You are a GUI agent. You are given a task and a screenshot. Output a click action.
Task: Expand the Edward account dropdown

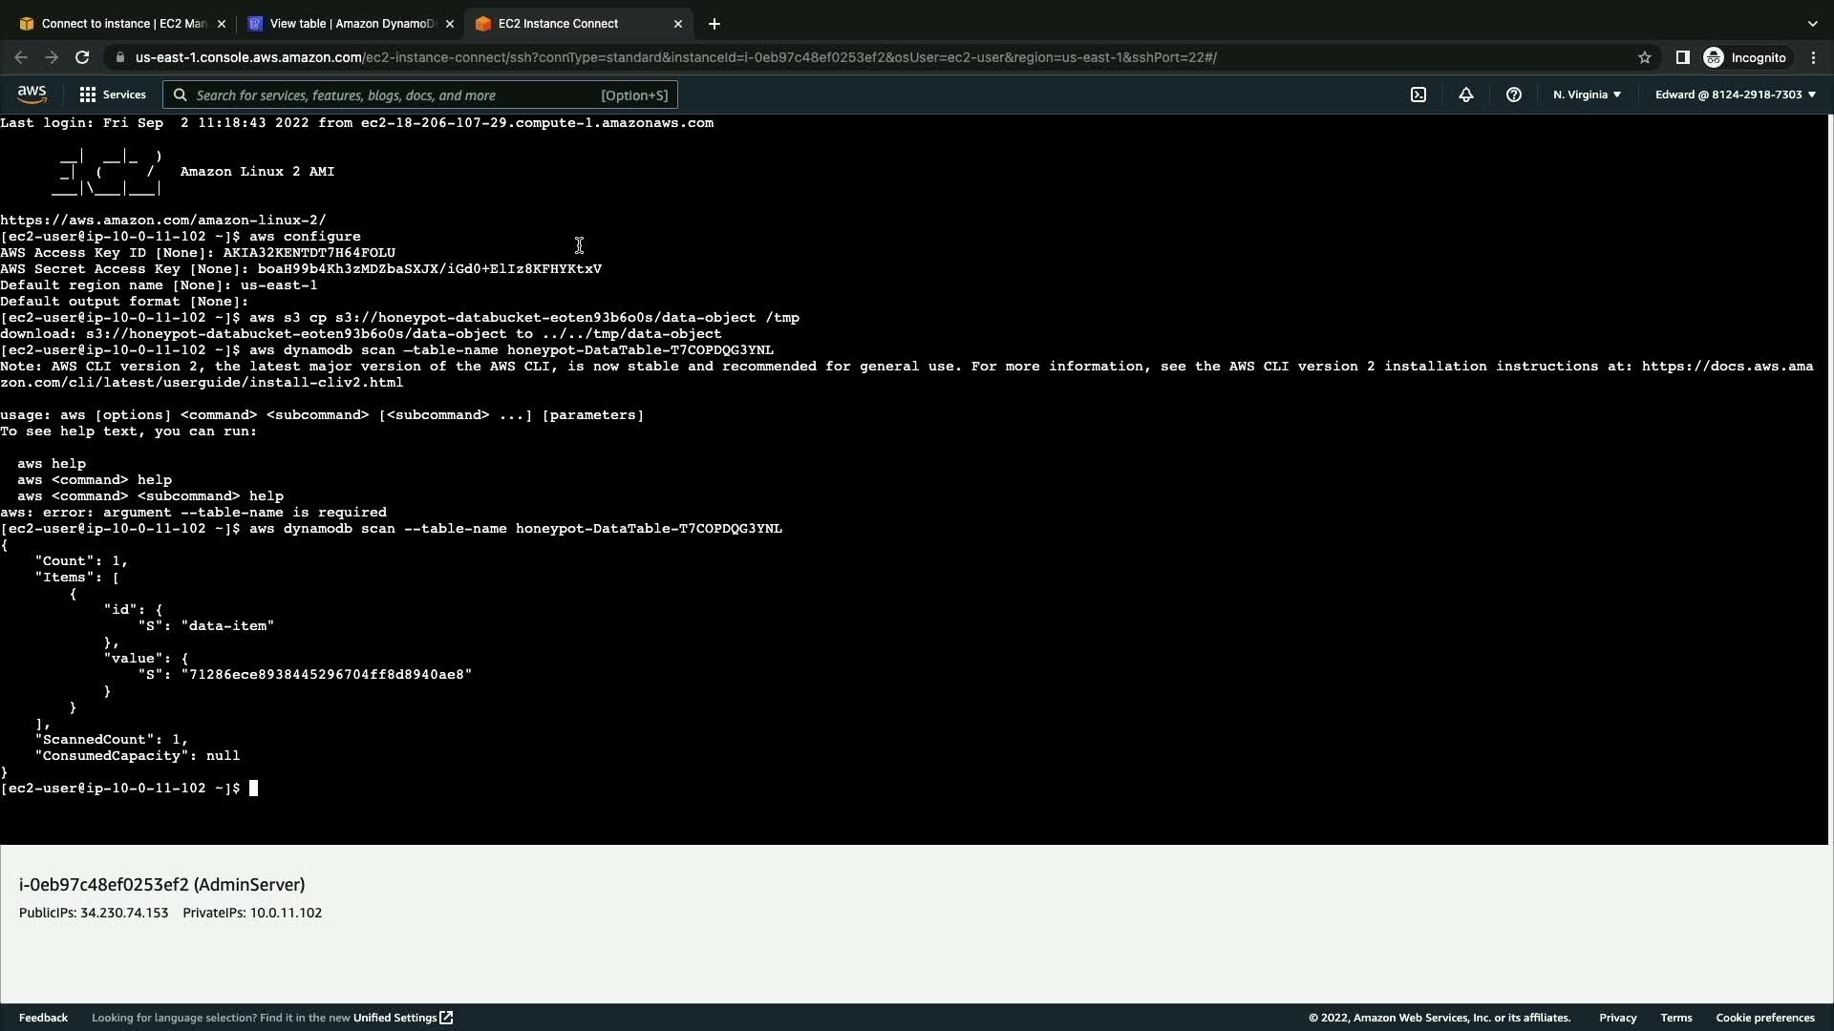pyautogui.click(x=1735, y=95)
